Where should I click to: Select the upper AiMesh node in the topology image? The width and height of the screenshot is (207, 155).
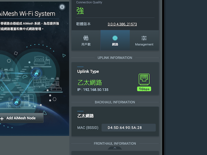(37, 73)
